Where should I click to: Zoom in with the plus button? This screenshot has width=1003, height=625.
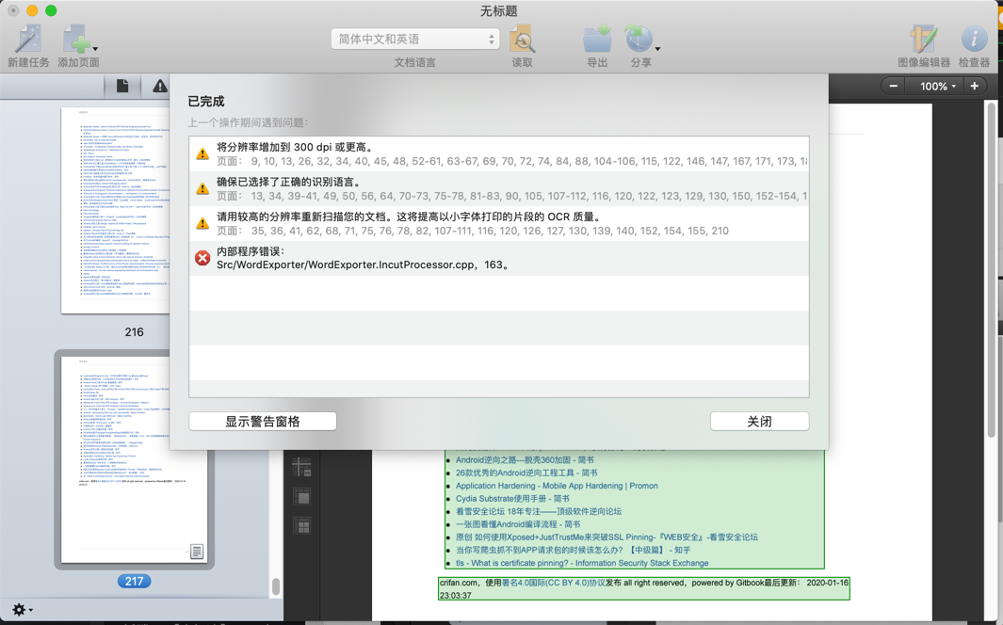(x=974, y=86)
